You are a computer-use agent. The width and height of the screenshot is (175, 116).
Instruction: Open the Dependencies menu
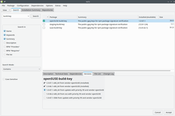37,6
